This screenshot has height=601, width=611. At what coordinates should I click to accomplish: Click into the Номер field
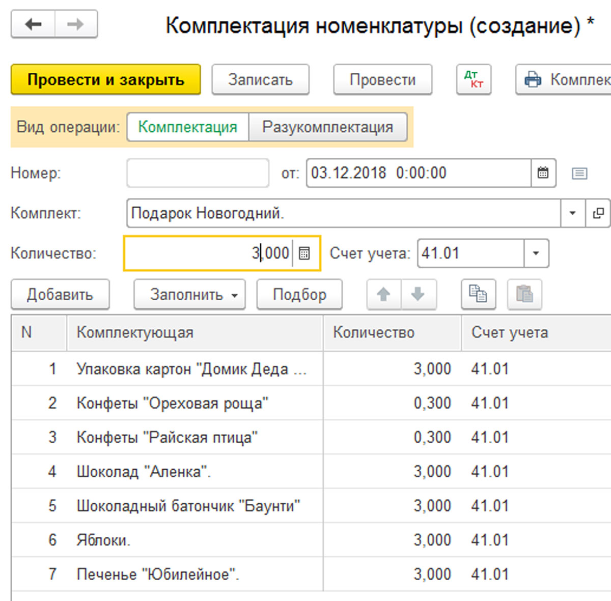(x=198, y=173)
